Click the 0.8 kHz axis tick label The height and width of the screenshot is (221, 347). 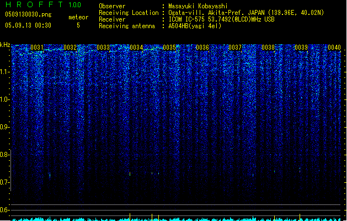tap(4, 155)
